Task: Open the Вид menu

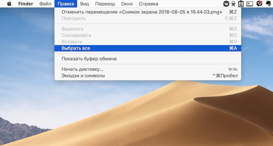Action: tap(84, 4)
